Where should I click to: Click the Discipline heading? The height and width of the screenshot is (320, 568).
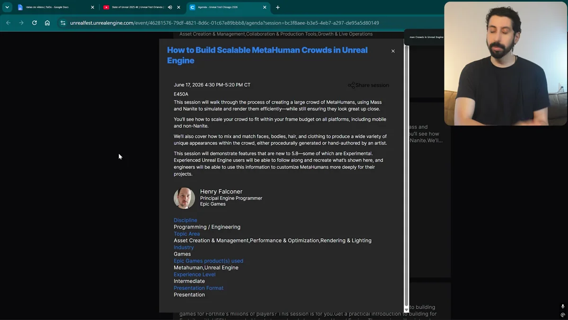186,220
